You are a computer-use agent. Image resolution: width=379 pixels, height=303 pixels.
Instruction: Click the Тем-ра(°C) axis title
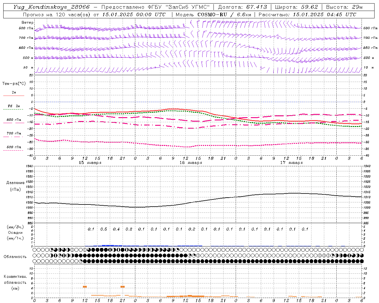[x=14, y=84]
